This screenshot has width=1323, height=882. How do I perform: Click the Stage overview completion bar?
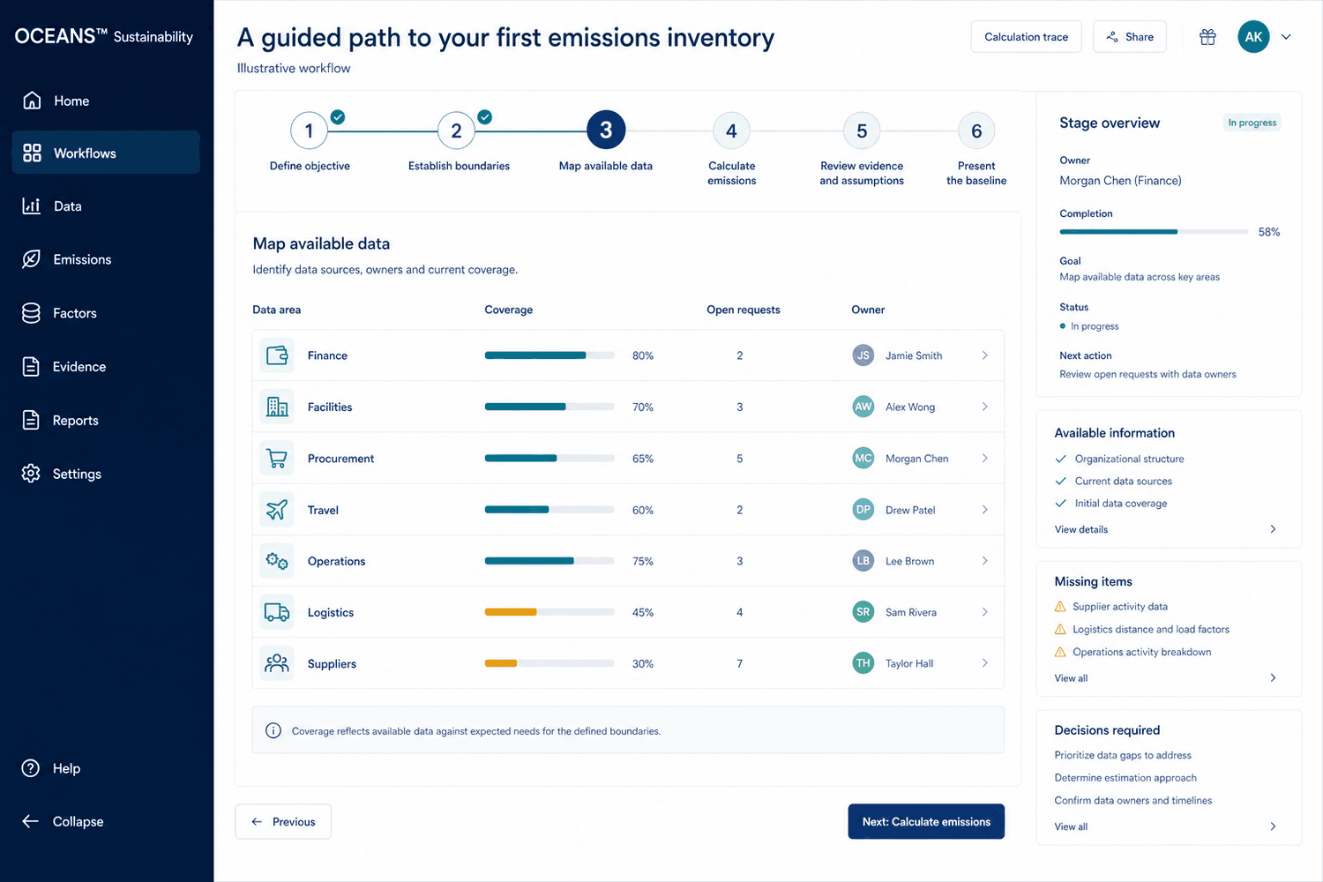click(1154, 232)
